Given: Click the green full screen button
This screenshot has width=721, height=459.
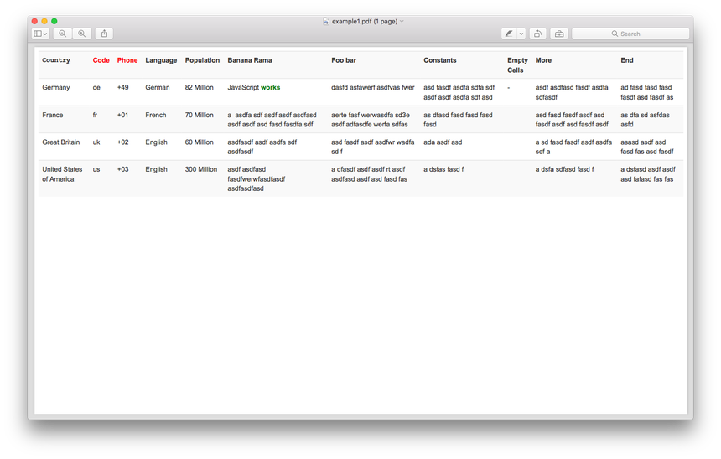Looking at the screenshot, I should click(x=54, y=21).
